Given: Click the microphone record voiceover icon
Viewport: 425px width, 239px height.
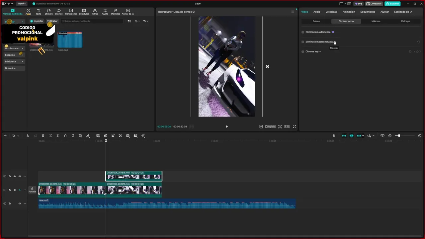Looking at the screenshot, I should pos(334,136).
